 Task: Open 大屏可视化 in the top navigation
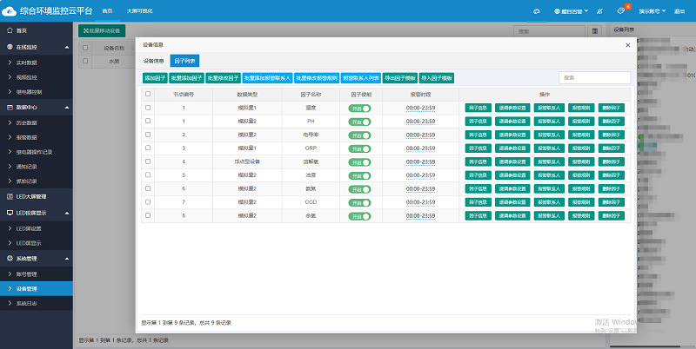click(x=137, y=10)
